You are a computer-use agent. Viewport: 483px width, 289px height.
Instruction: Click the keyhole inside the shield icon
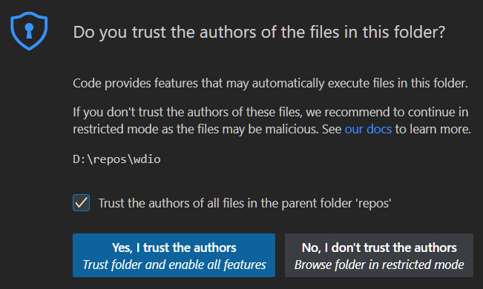click(x=29, y=31)
